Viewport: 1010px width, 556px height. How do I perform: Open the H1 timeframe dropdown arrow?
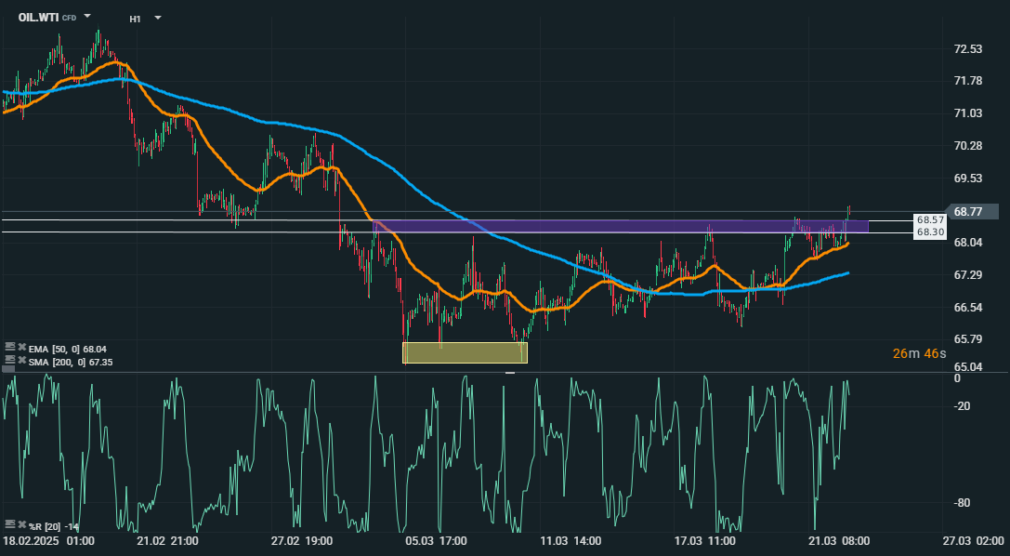[157, 18]
